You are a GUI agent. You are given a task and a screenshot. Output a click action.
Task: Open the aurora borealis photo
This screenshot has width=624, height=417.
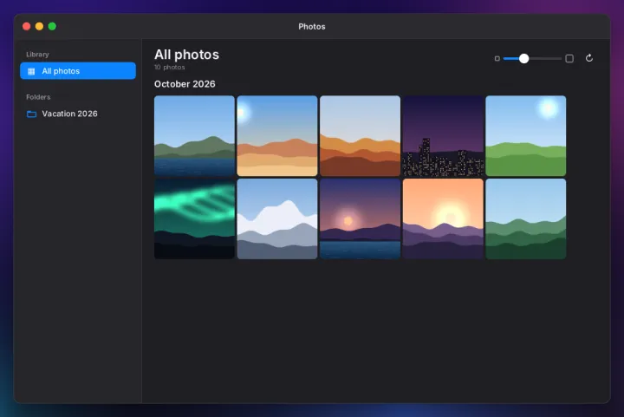tap(195, 218)
